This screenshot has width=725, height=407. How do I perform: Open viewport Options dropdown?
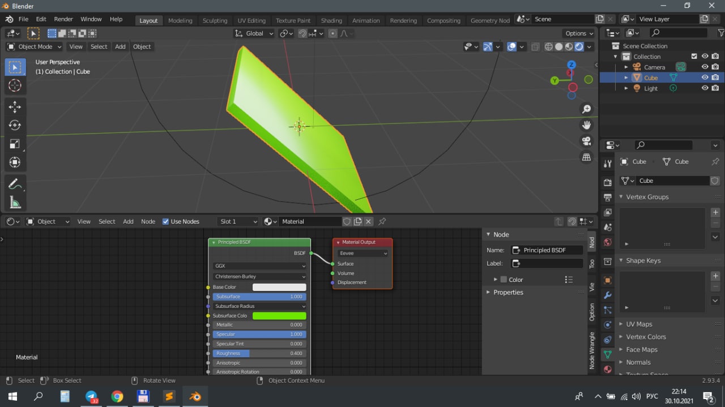click(579, 33)
